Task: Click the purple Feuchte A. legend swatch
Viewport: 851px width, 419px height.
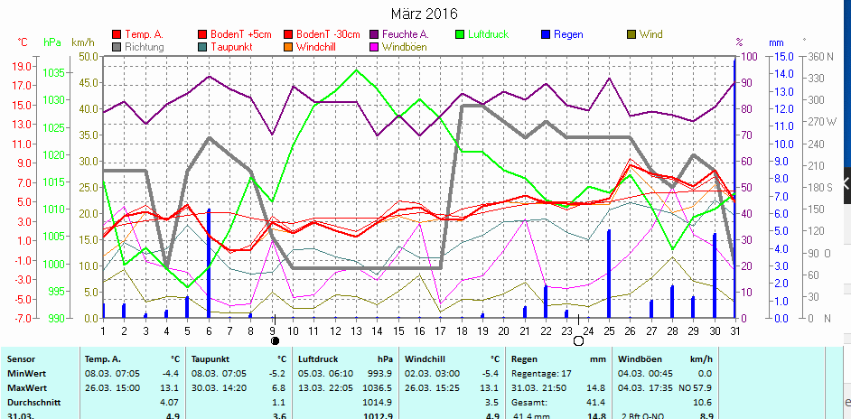Action: (374, 34)
